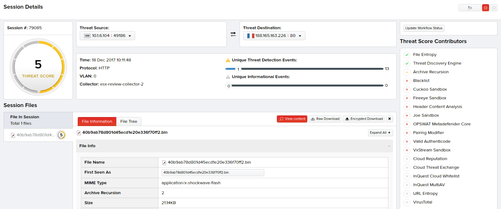Click red X icon for Blacklist
The height and width of the screenshot is (209, 501).
tap(407, 81)
